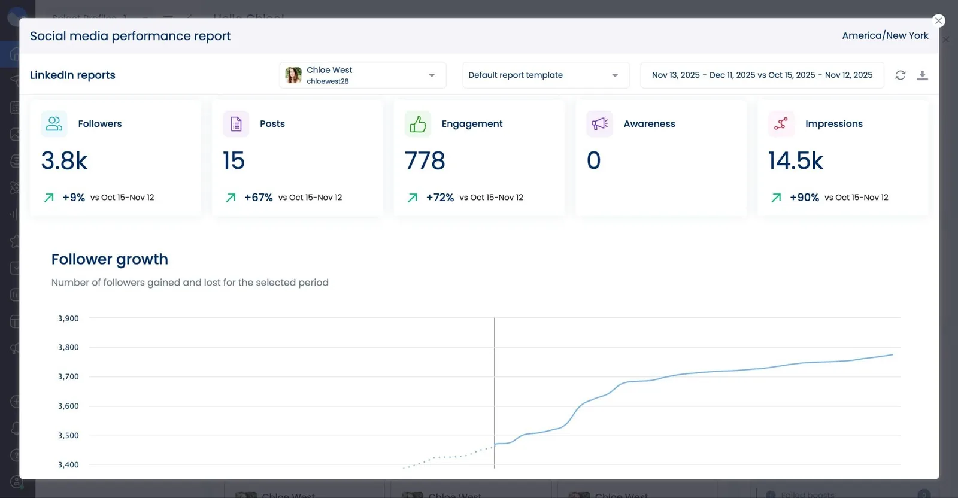Click the +72% engagement change indicator
This screenshot has height=498, width=958.
(x=439, y=198)
